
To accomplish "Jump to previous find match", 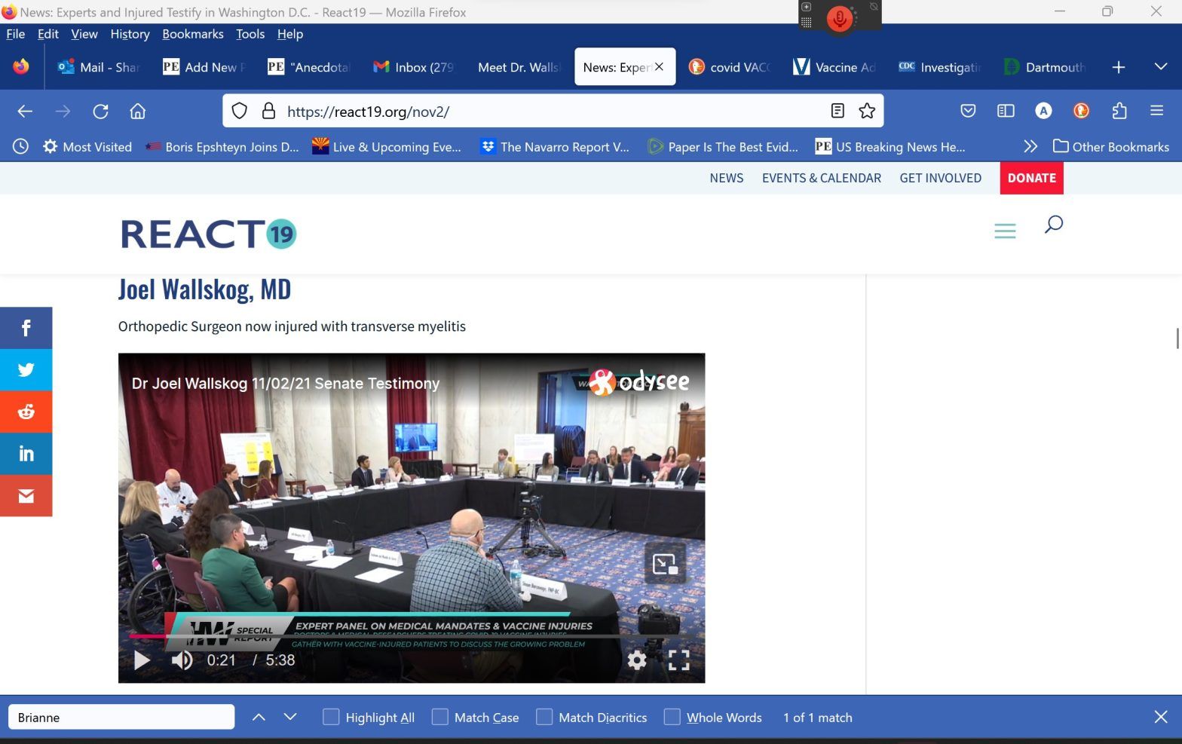I will (259, 717).
